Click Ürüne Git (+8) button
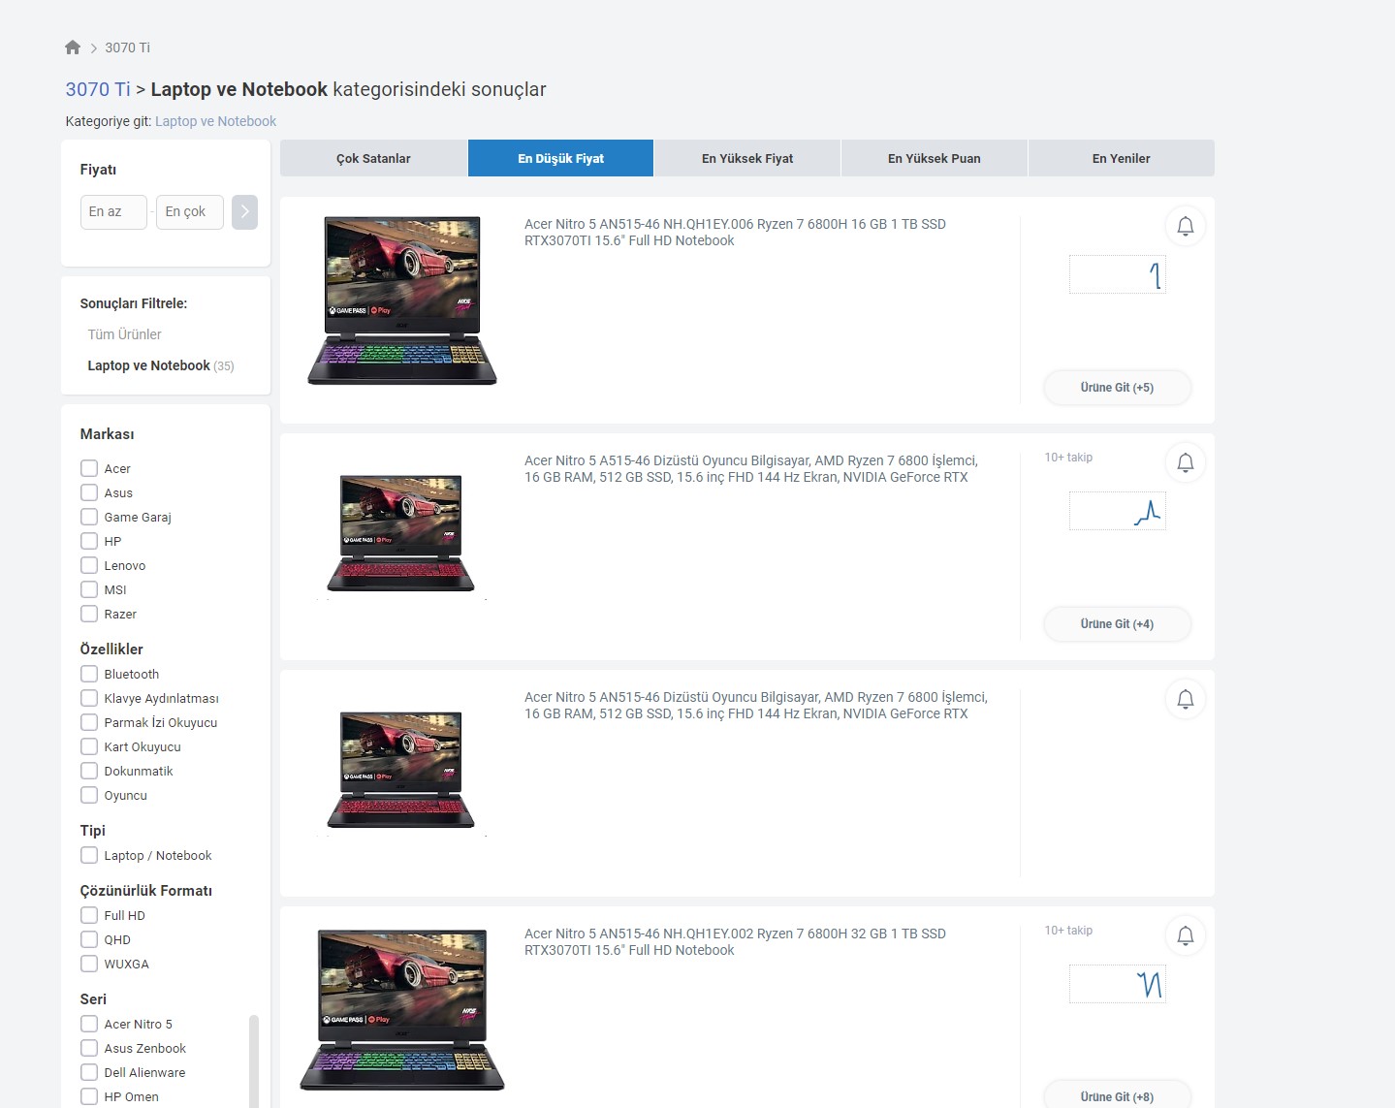1395x1108 pixels. coord(1117,1095)
